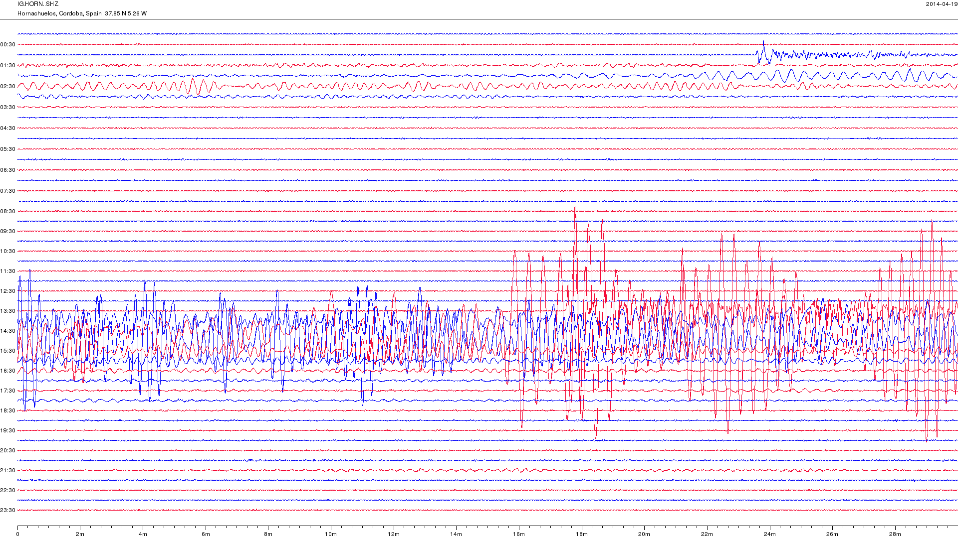Click the 15:30 time label

(8, 351)
